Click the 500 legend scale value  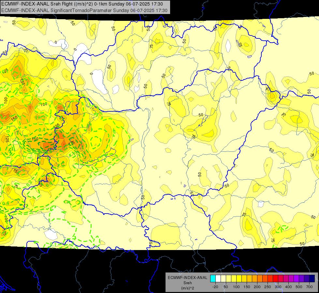(x=299, y=287)
